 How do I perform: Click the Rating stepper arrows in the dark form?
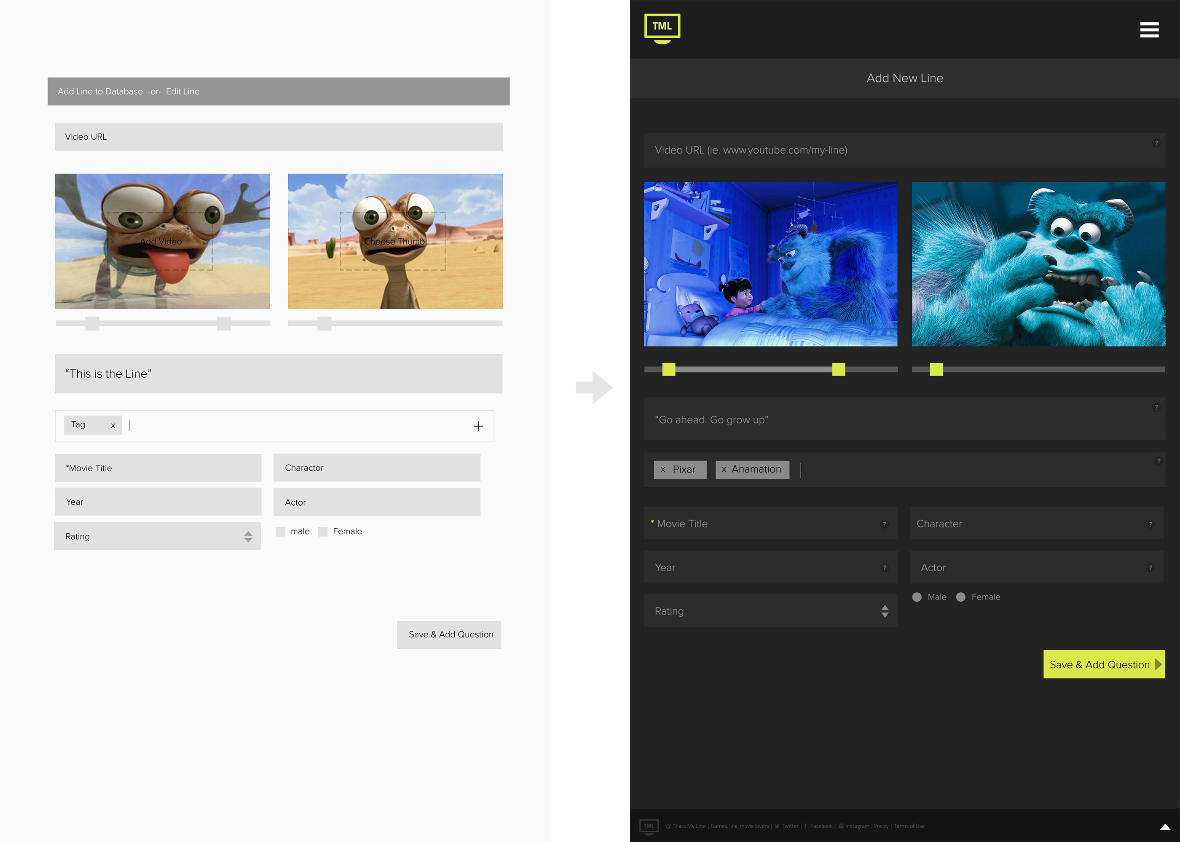click(x=885, y=611)
